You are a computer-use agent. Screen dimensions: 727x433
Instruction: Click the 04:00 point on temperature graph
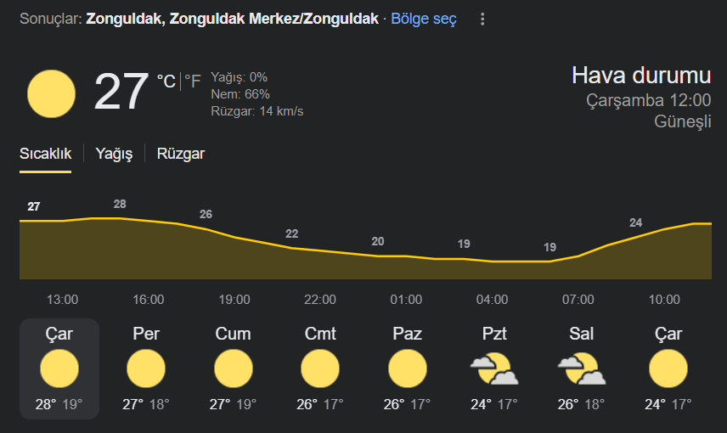(492, 261)
